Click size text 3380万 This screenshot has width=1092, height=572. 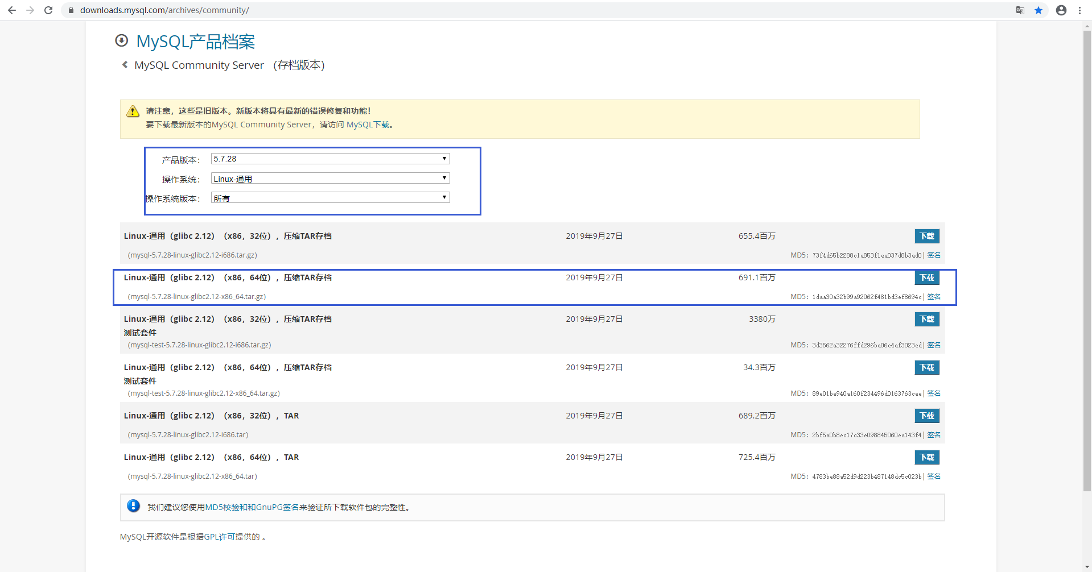click(x=762, y=319)
